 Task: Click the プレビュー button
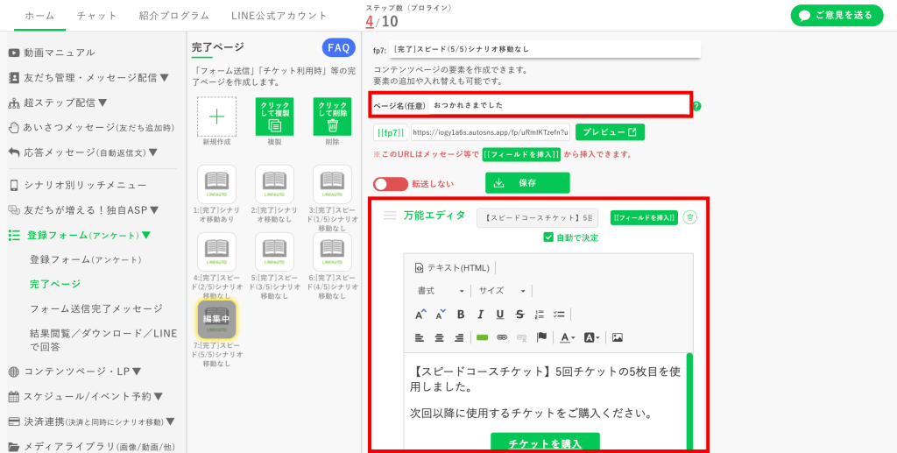coord(610,132)
